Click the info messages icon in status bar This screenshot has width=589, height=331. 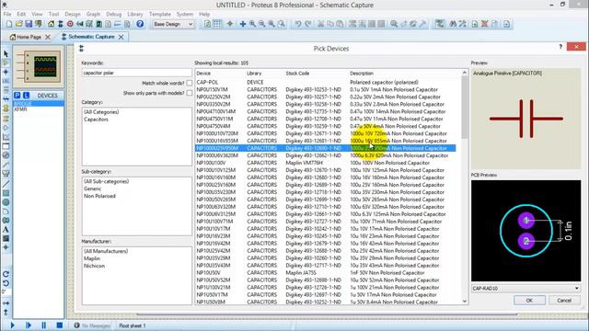tap(76, 325)
